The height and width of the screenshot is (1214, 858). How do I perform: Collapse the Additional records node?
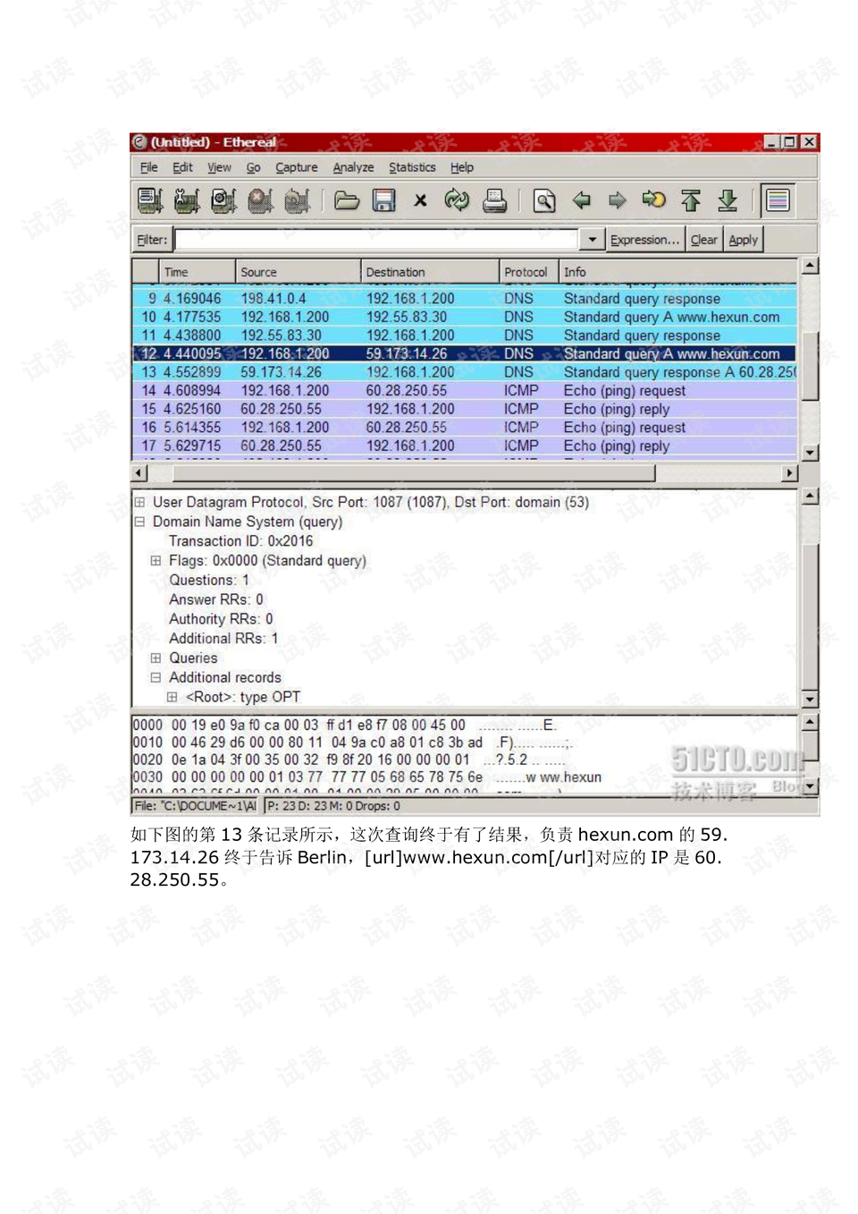(x=156, y=676)
